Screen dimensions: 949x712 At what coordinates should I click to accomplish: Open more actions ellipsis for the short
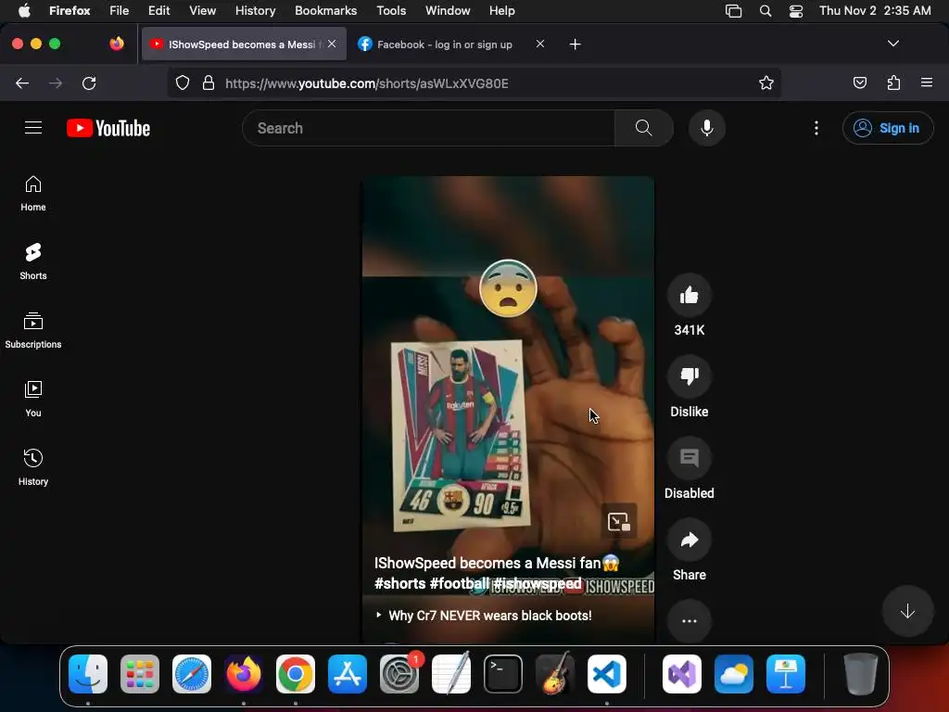690,620
